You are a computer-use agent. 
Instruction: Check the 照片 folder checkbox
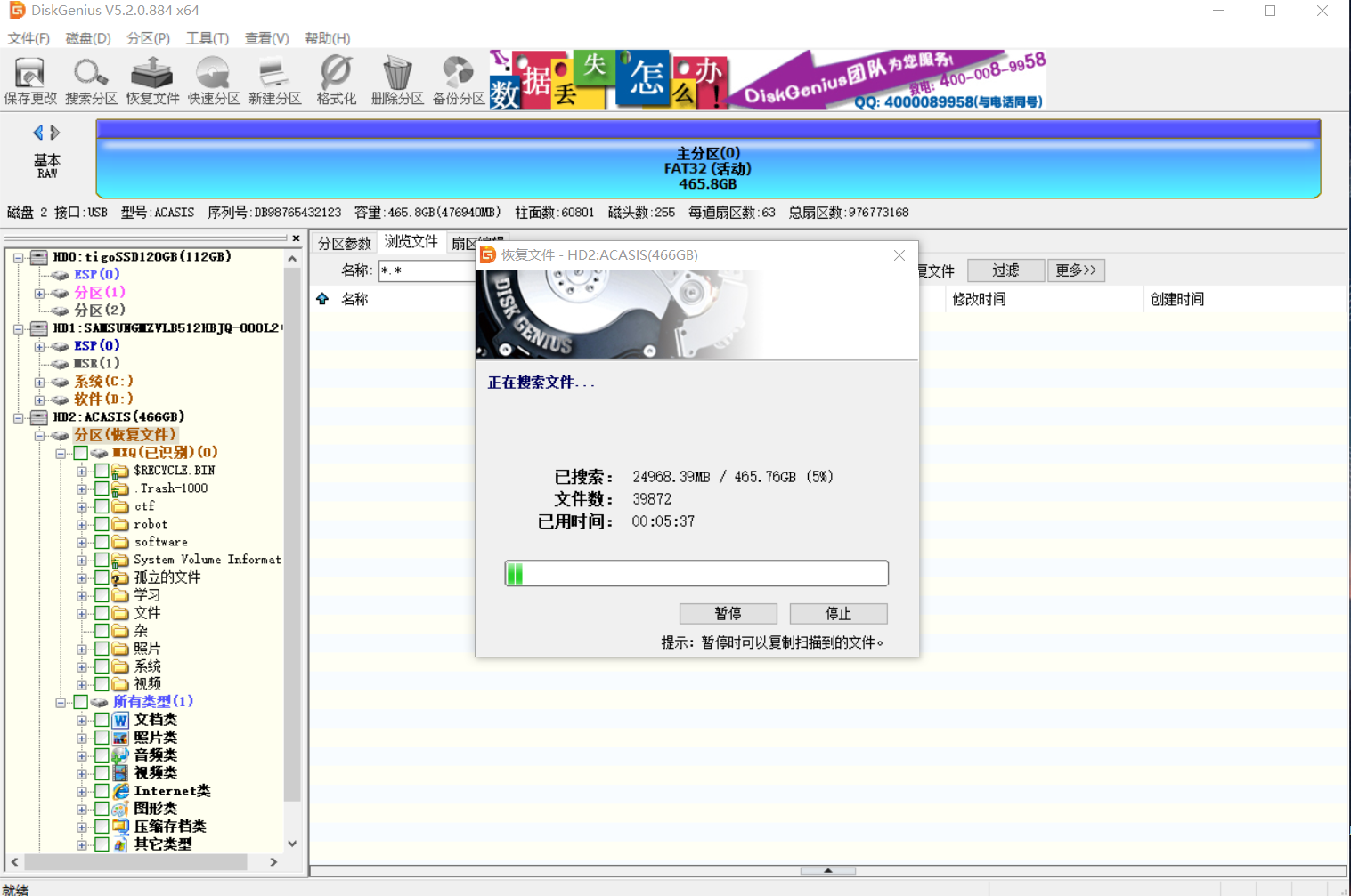pos(102,649)
